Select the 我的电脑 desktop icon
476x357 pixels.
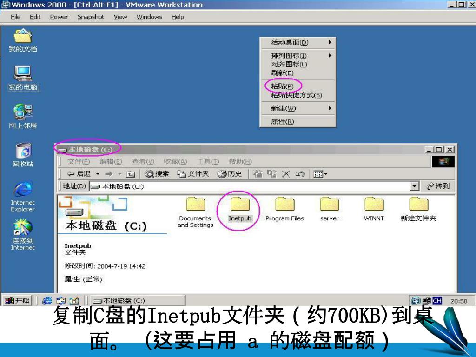click(23, 78)
